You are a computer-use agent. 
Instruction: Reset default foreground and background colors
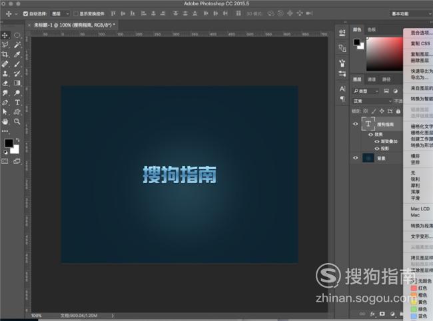[x=5, y=152]
